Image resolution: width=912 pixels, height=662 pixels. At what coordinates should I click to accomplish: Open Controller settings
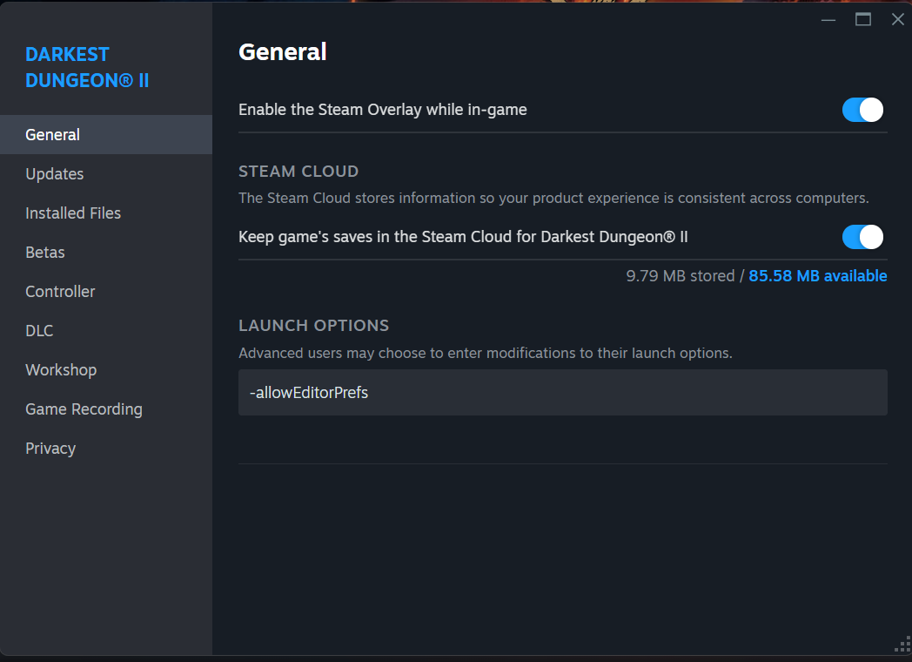(60, 292)
